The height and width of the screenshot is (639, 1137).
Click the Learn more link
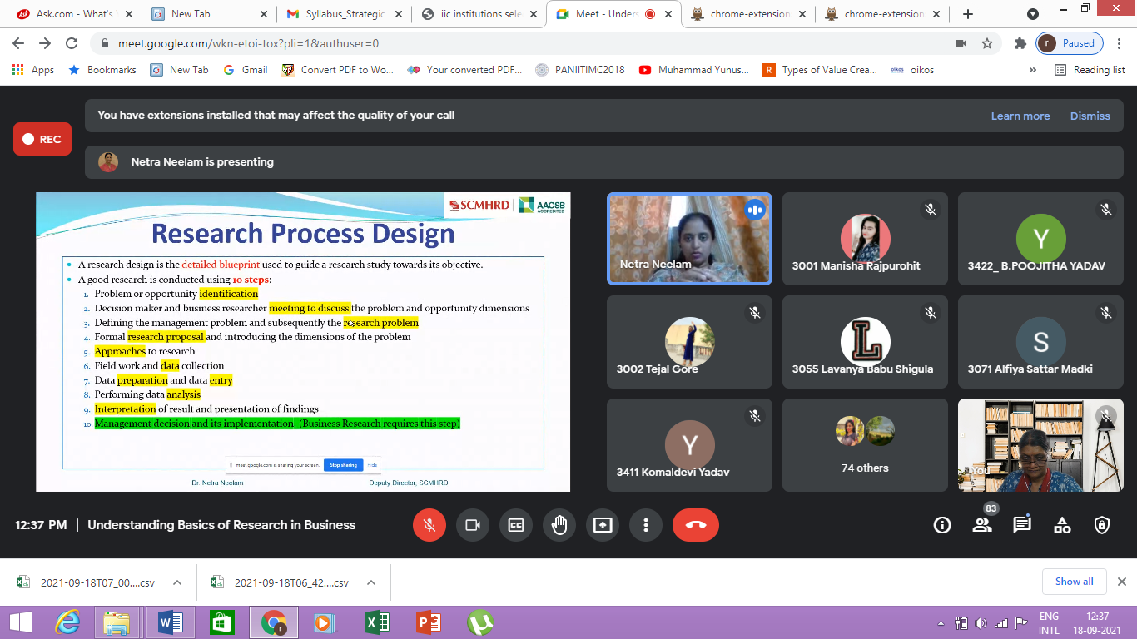tap(1020, 116)
